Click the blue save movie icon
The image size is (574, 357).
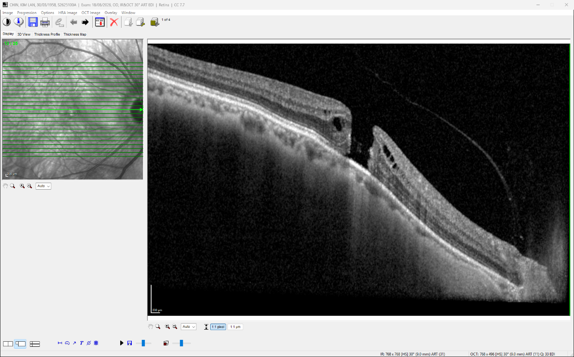129,343
